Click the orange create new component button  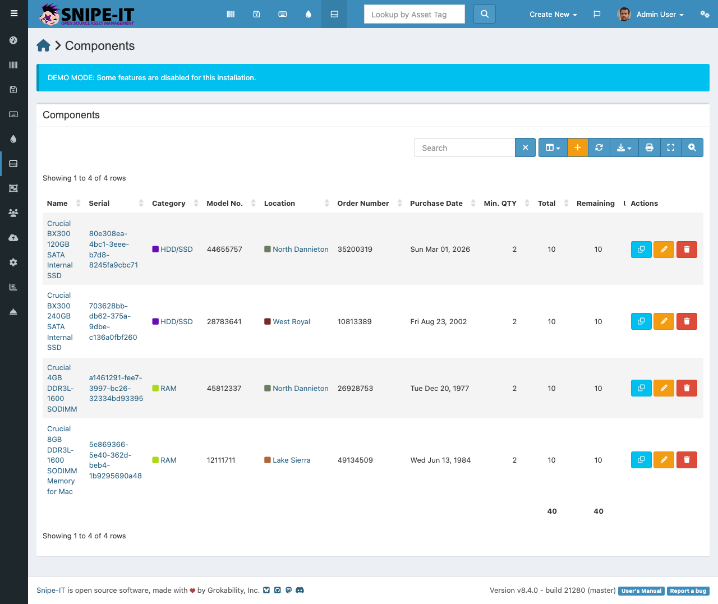click(578, 147)
